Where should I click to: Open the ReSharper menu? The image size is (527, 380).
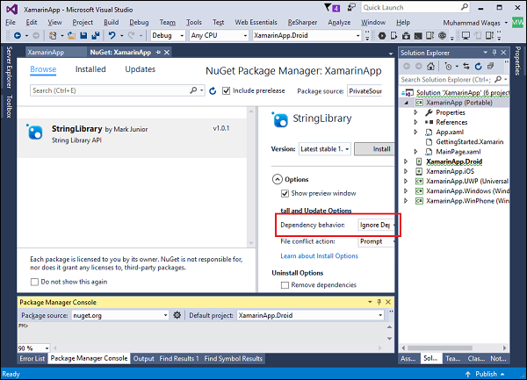302,22
